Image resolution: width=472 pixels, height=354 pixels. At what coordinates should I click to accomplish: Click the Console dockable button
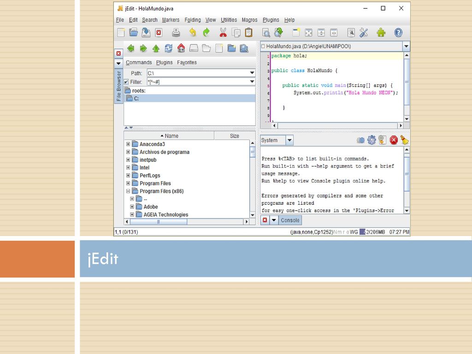(x=290, y=220)
